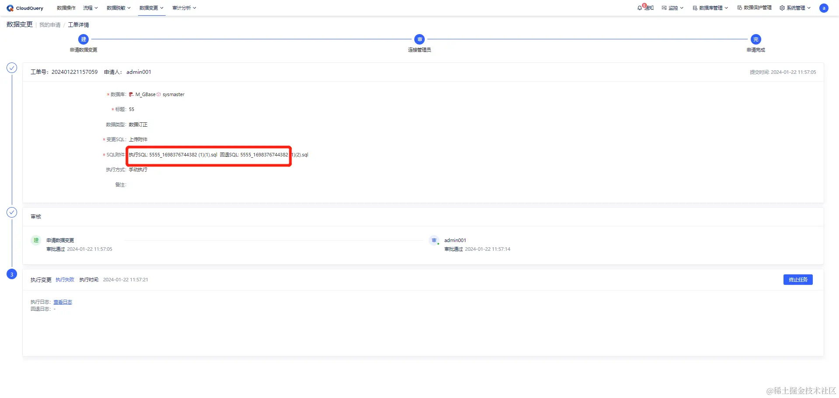Click the 上传附件 value text
839x398 pixels.
point(138,139)
